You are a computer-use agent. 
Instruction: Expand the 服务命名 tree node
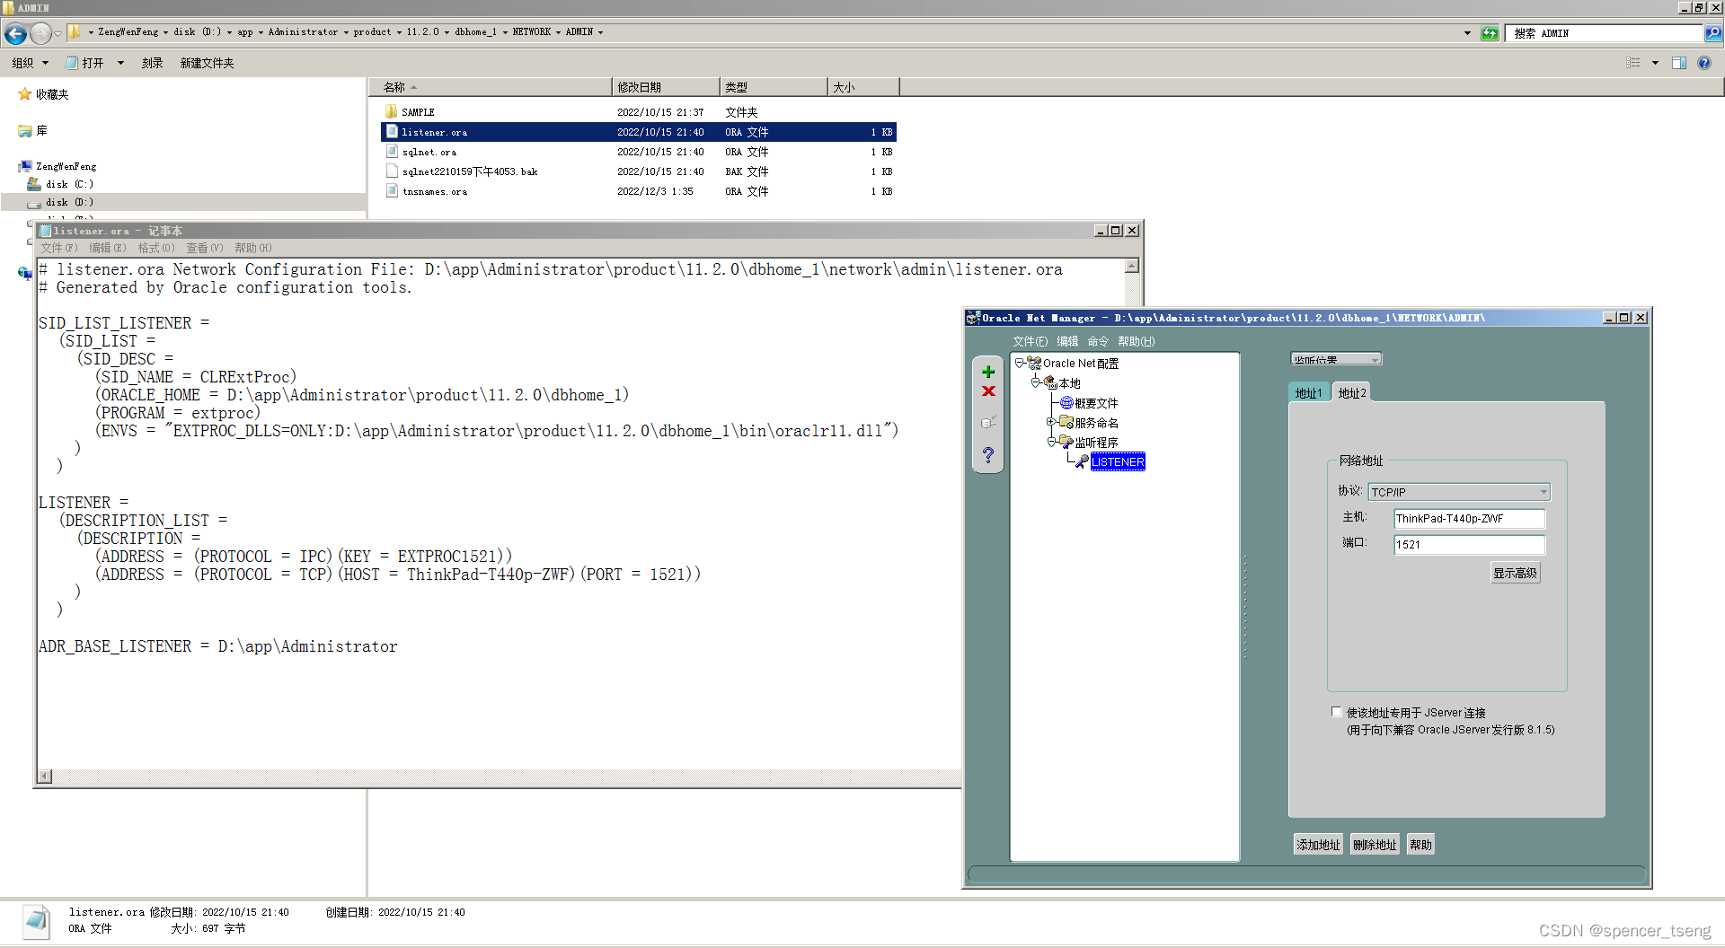[x=1051, y=422]
